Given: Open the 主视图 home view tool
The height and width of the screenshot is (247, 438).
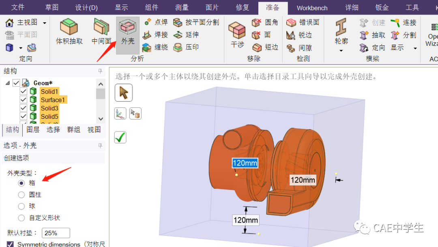Looking at the screenshot, I should click(22, 22).
